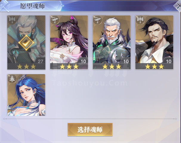This screenshot has height=143, width=181.
Task: Click the level 10 badge on elder card
Action: coord(126,61)
